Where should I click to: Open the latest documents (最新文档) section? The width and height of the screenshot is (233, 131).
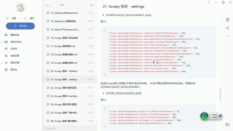[15, 35]
